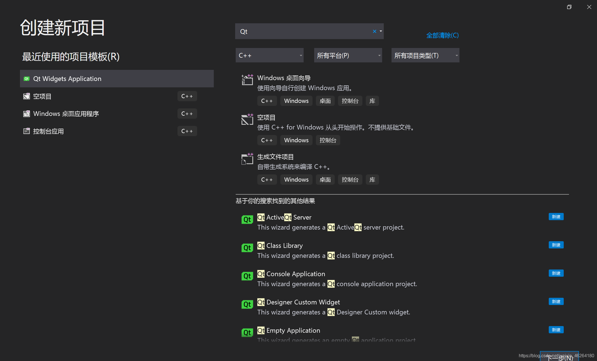Screen dimensions: 597x361
Task: Click the C++ tag beside recent 空项目
Action: [187, 96]
